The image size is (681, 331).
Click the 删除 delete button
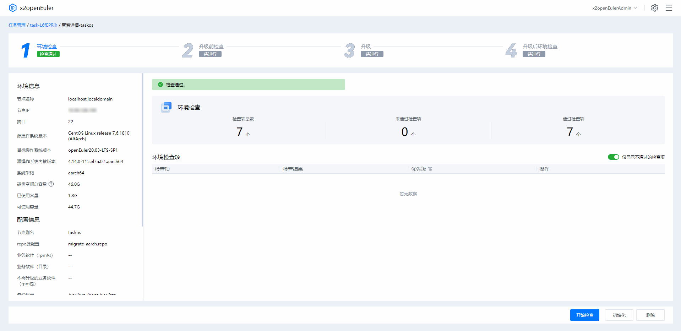click(x=650, y=315)
